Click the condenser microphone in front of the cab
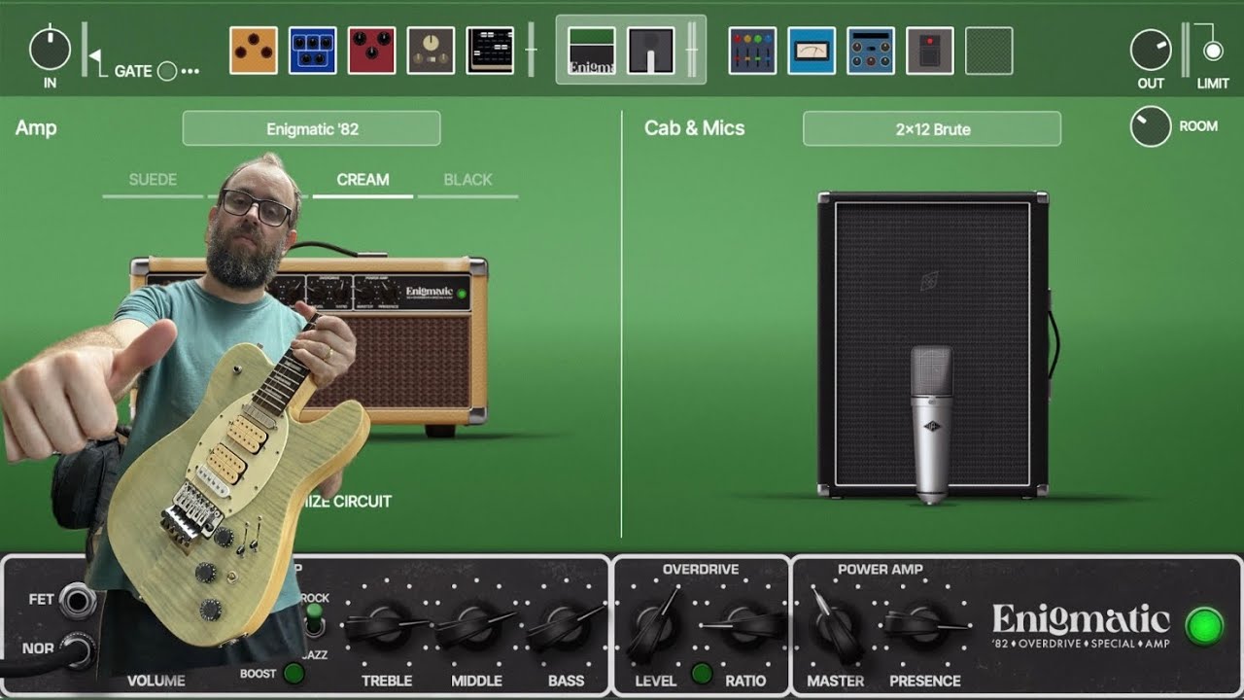1244x700 pixels. (931, 424)
